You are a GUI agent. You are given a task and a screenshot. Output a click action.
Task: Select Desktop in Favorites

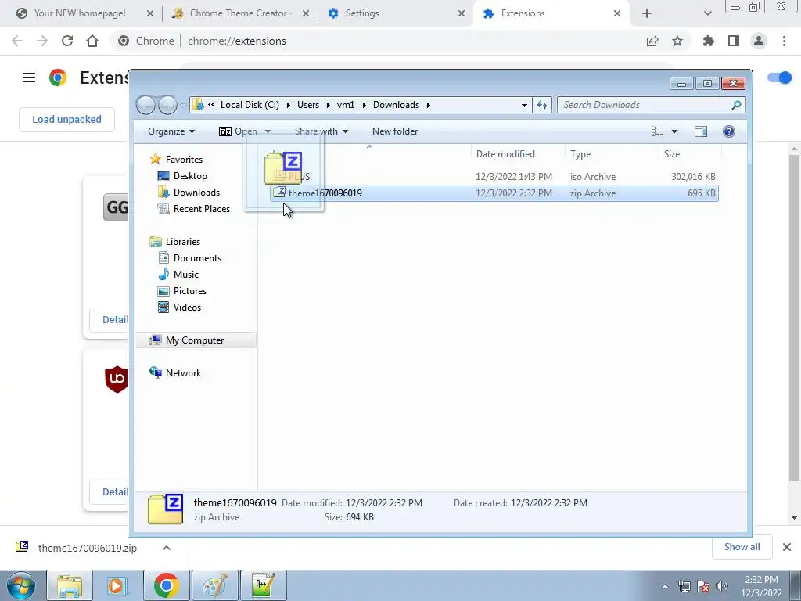point(190,176)
